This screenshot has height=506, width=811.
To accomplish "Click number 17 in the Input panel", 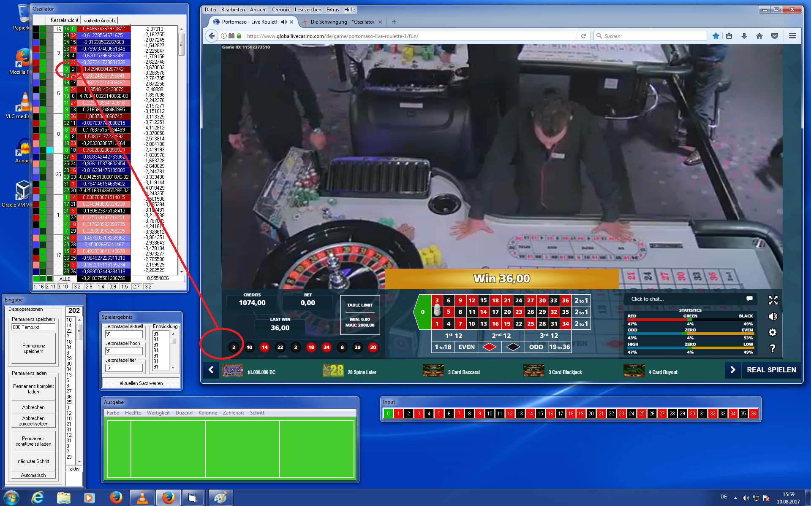I will 561,413.
